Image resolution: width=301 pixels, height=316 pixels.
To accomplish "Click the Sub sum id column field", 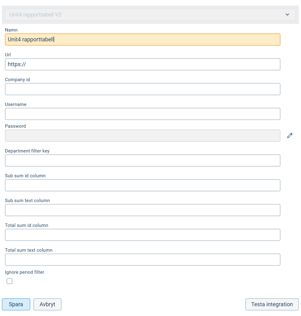I will click(x=142, y=185).
